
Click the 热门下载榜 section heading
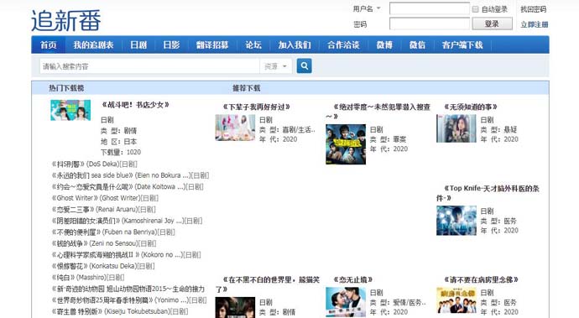tap(66, 88)
